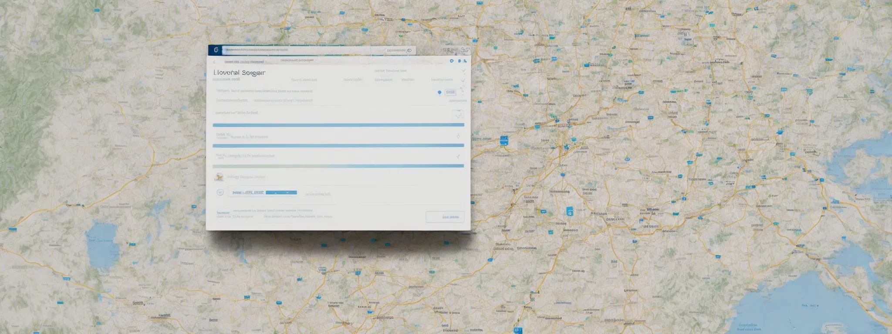Expand the chevron at the top right of the dialog
The image size is (892, 334).
(x=463, y=70)
